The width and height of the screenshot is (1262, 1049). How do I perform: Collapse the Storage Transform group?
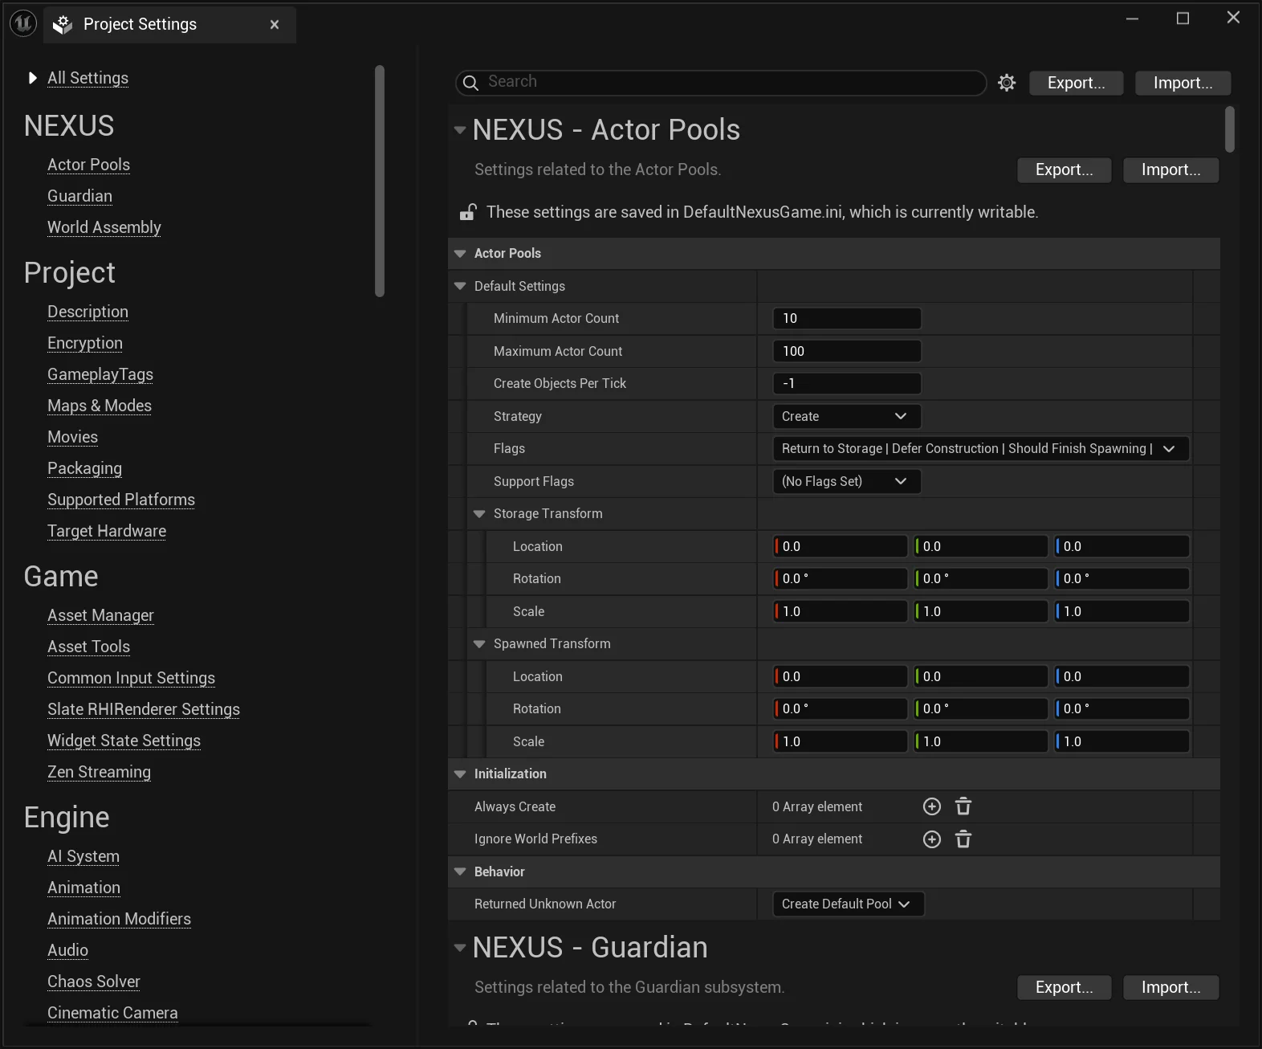click(x=479, y=514)
